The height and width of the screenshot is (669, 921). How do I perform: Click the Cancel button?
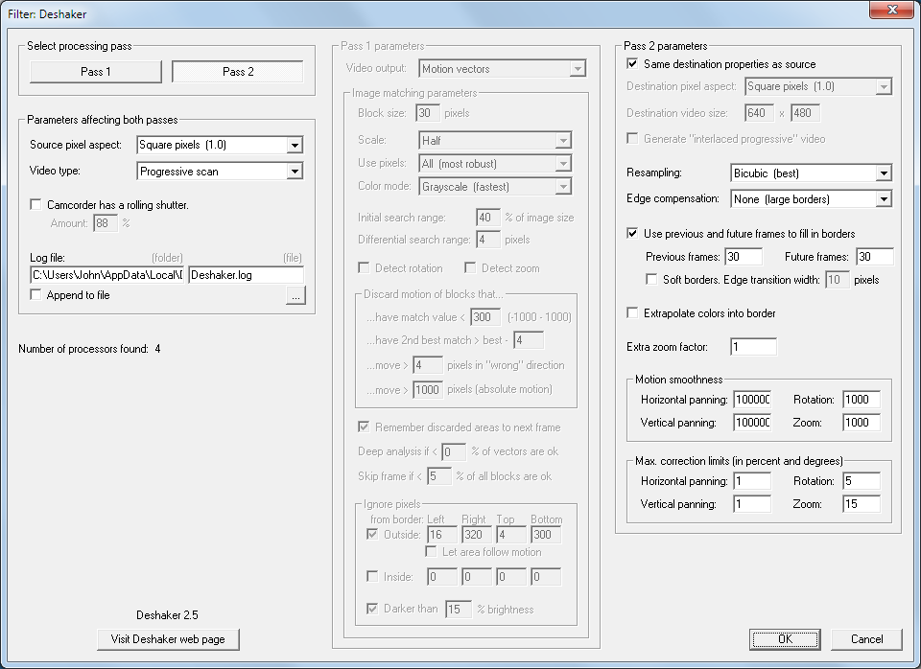click(866, 639)
